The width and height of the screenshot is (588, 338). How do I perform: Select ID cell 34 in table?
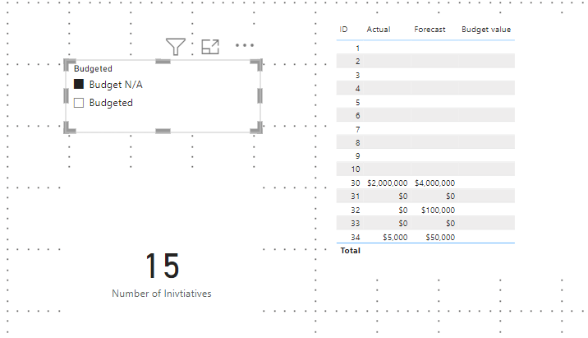(356, 238)
